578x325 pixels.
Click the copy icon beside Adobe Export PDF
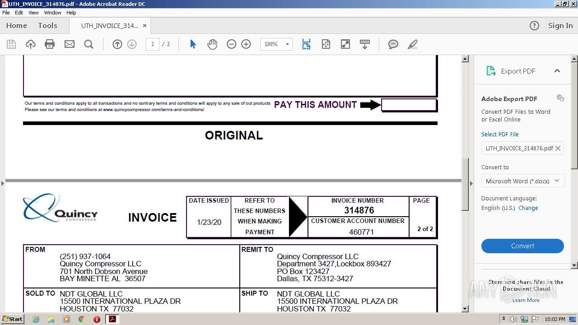pos(560,98)
